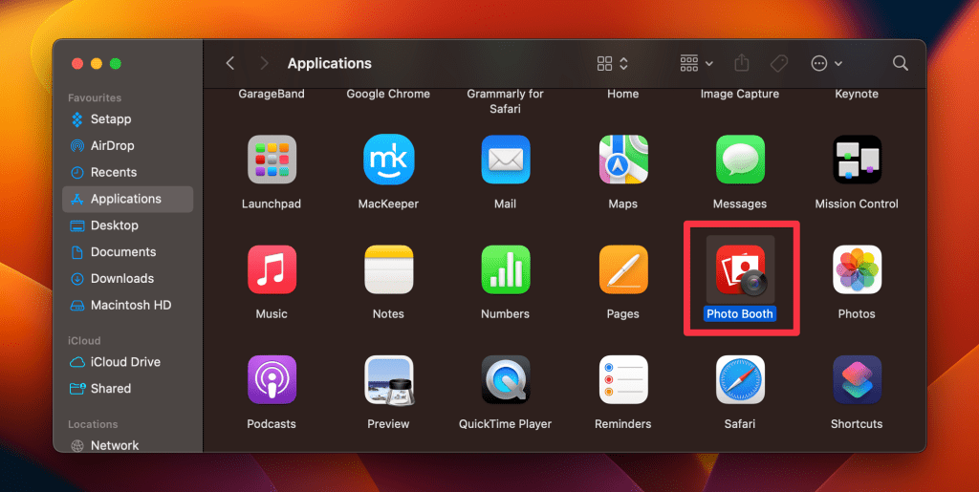Open the Photo Booth app icon
The height and width of the screenshot is (492, 979).
[740, 270]
